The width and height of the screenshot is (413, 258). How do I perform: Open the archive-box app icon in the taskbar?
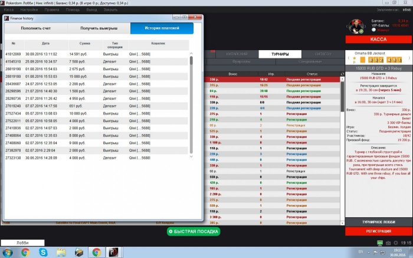[79, 252]
